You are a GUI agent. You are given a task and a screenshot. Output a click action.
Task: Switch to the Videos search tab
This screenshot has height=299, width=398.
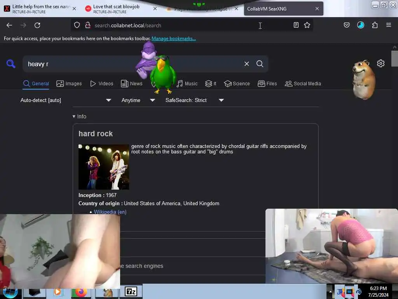click(x=101, y=84)
